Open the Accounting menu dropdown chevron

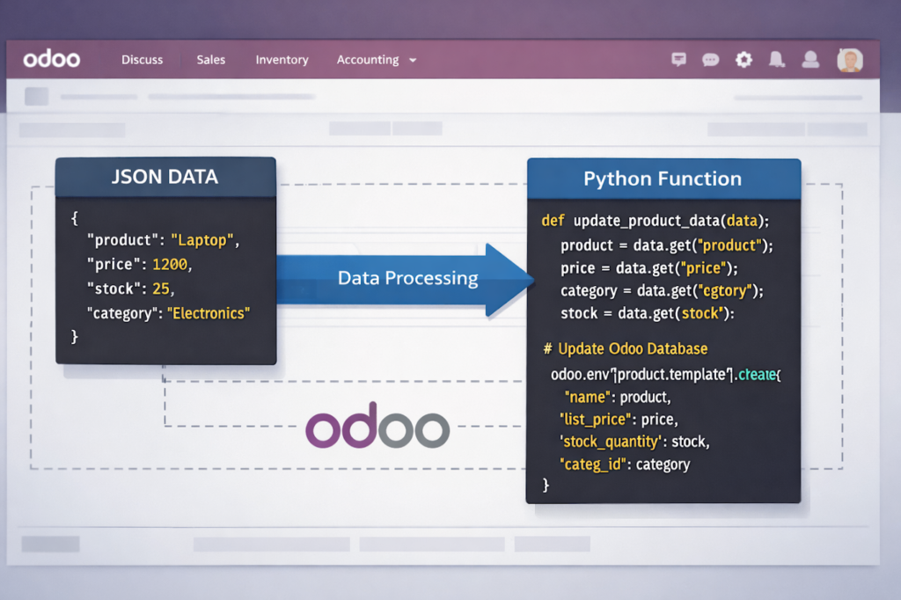pos(412,61)
